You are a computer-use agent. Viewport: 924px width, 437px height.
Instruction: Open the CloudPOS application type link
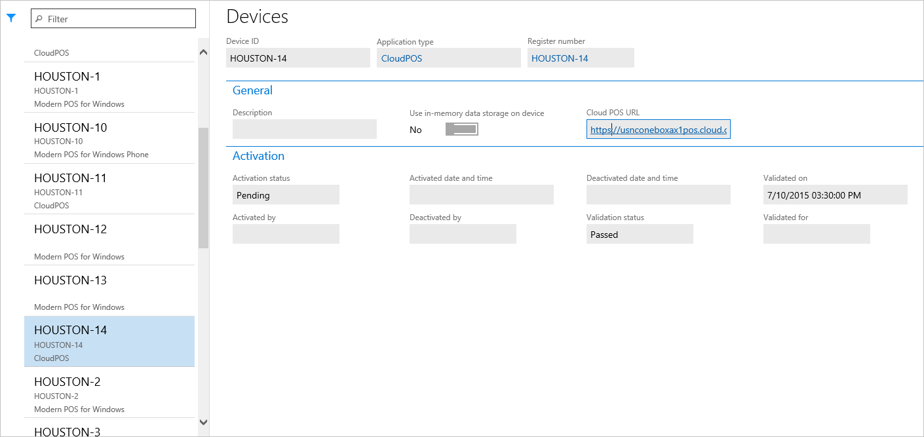[401, 58]
